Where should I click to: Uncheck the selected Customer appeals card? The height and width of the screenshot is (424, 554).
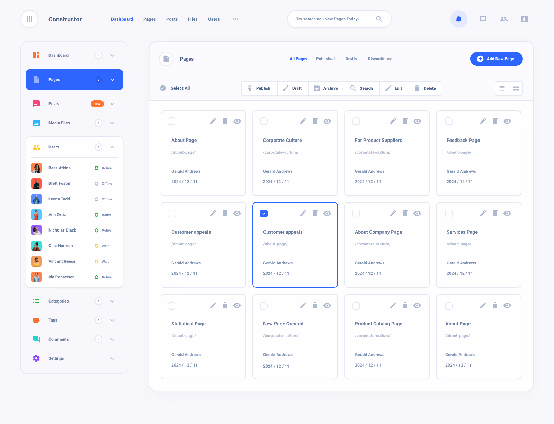coord(264,214)
